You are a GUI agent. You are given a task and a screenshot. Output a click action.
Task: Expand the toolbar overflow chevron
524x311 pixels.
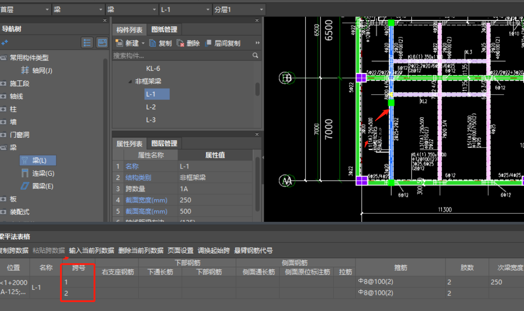[x=258, y=43]
